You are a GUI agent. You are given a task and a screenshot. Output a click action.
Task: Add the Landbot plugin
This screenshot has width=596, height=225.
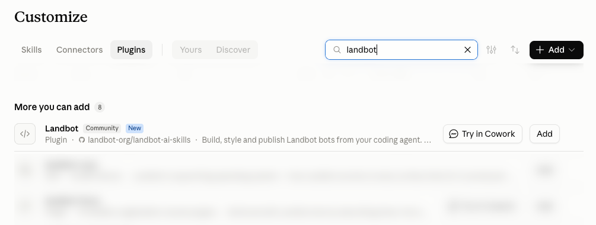[544, 134]
